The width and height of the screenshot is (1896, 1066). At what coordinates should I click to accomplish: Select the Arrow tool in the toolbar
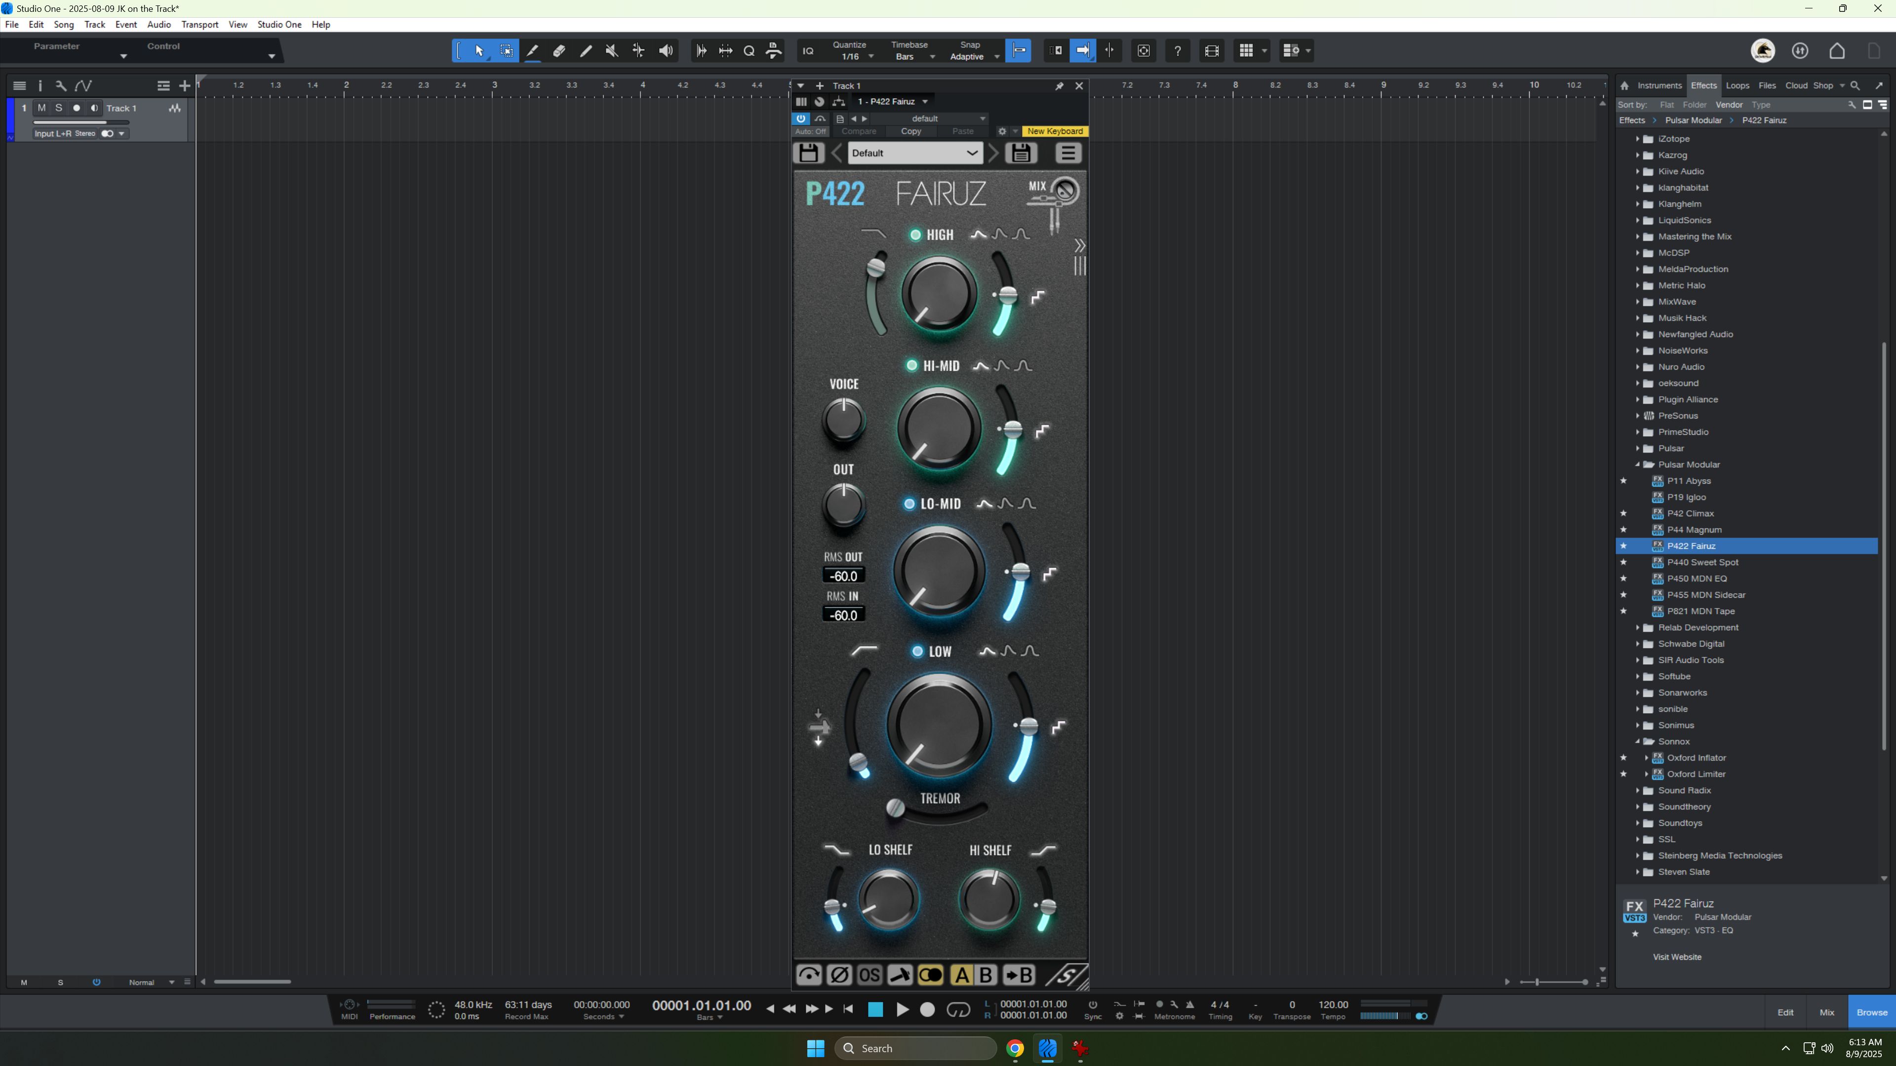coord(479,51)
